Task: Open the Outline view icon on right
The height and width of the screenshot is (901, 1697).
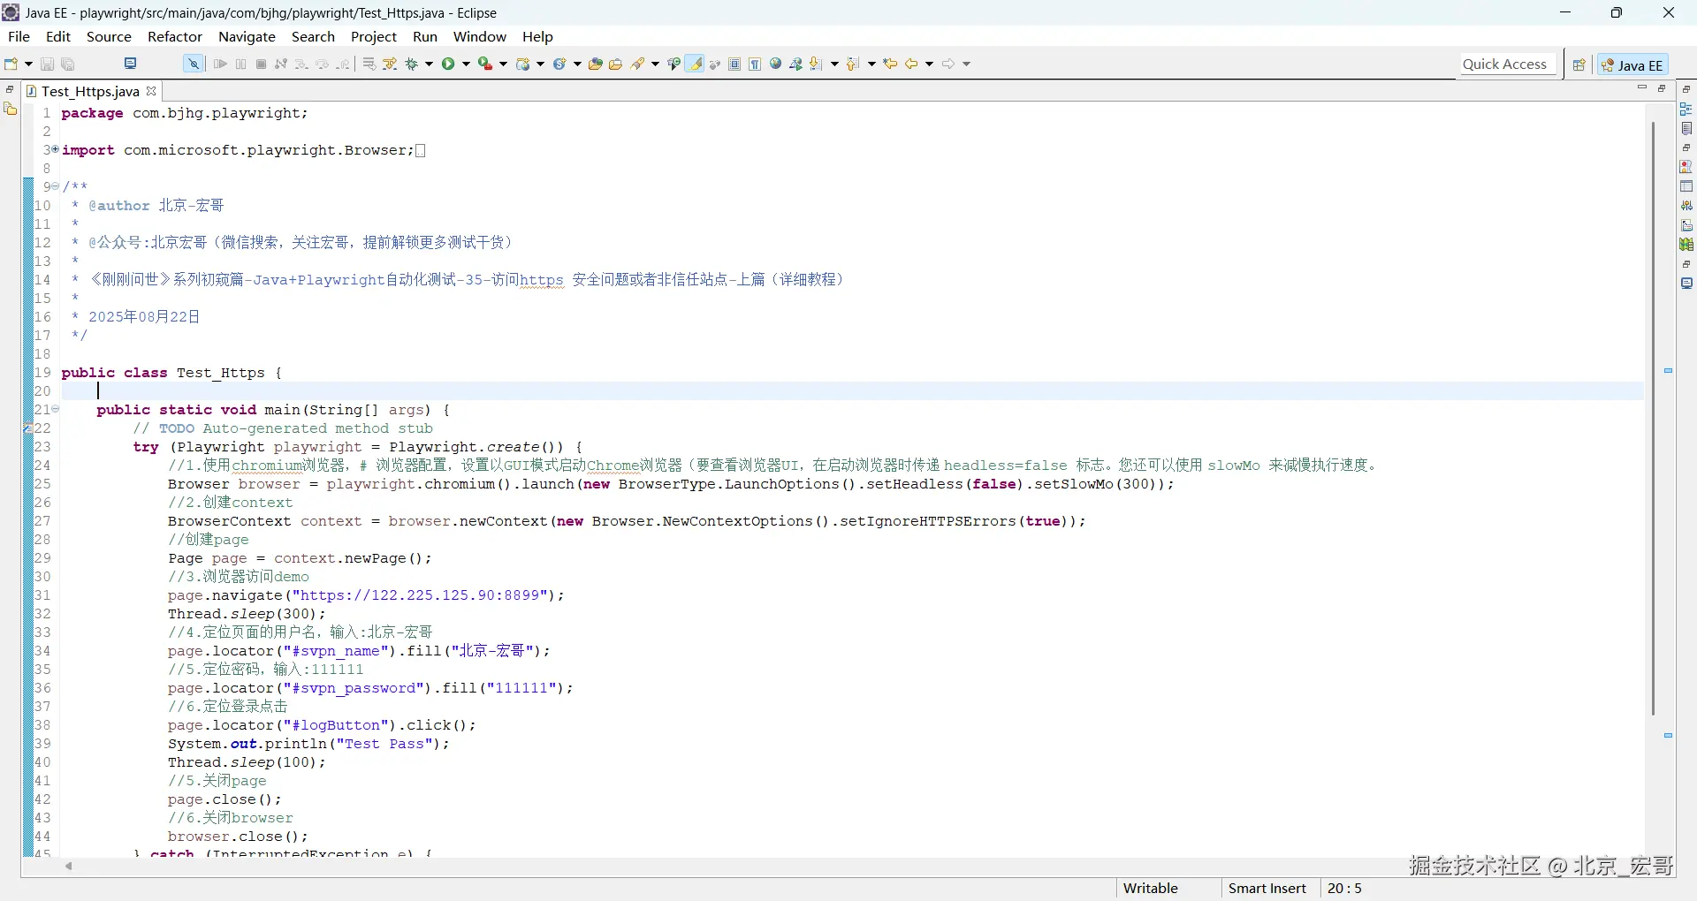Action: (x=1686, y=109)
